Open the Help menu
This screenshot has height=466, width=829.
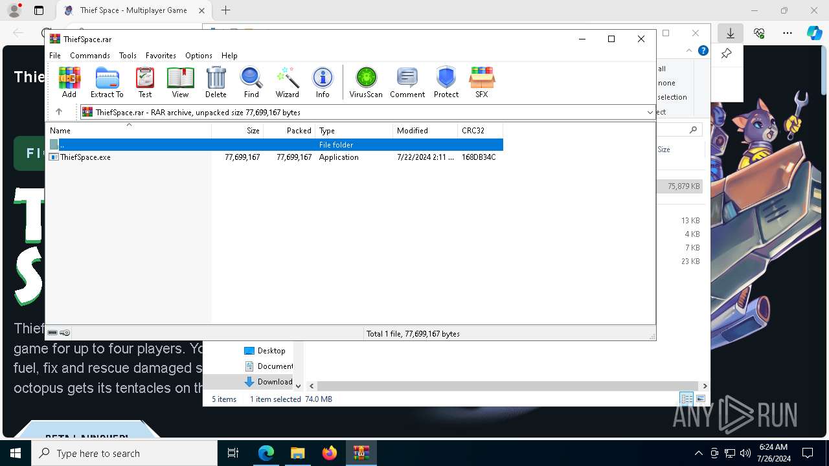point(229,56)
